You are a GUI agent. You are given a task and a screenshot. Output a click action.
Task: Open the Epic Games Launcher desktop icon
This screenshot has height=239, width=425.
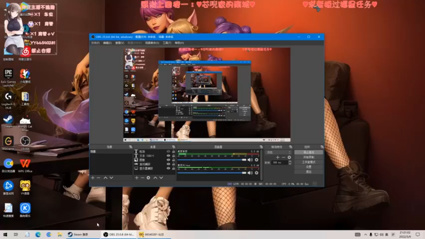coord(8,78)
